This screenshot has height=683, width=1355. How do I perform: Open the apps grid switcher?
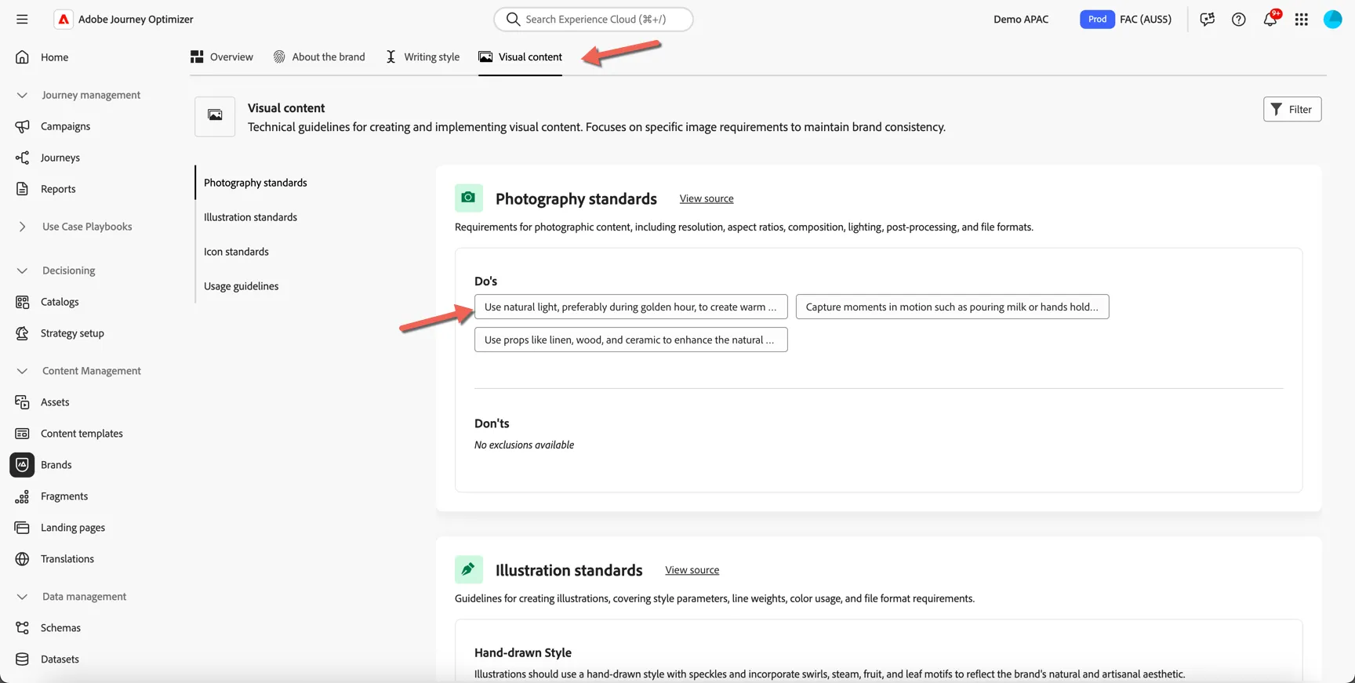pyautogui.click(x=1302, y=19)
